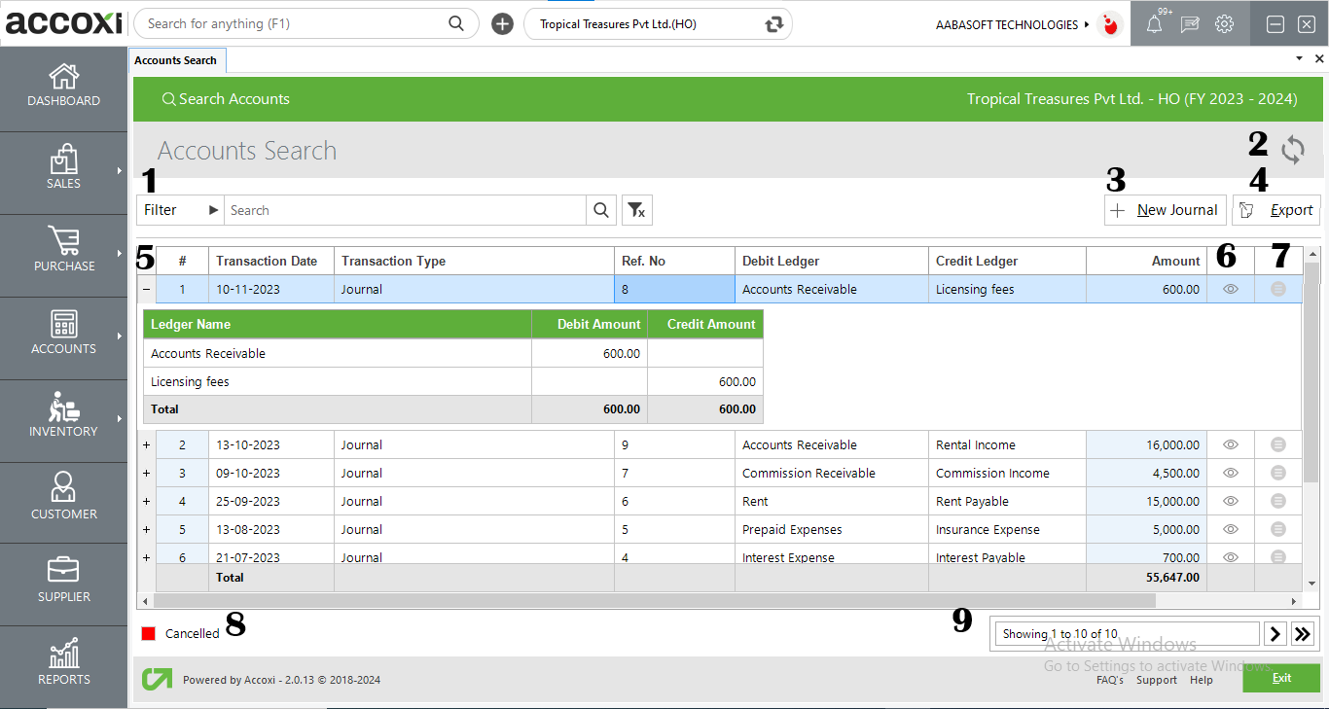This screenshot has height=709, width=1329.
Task: Switch to the Accounts Search tab
Action: point(177,59)
